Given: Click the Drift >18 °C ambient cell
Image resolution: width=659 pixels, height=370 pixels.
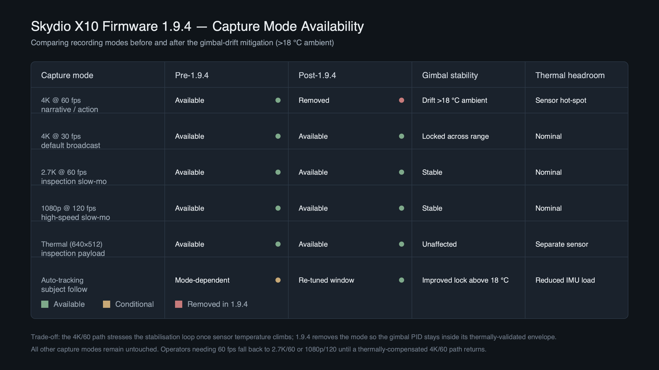Looking at the screenshot, I should point(454,100).
